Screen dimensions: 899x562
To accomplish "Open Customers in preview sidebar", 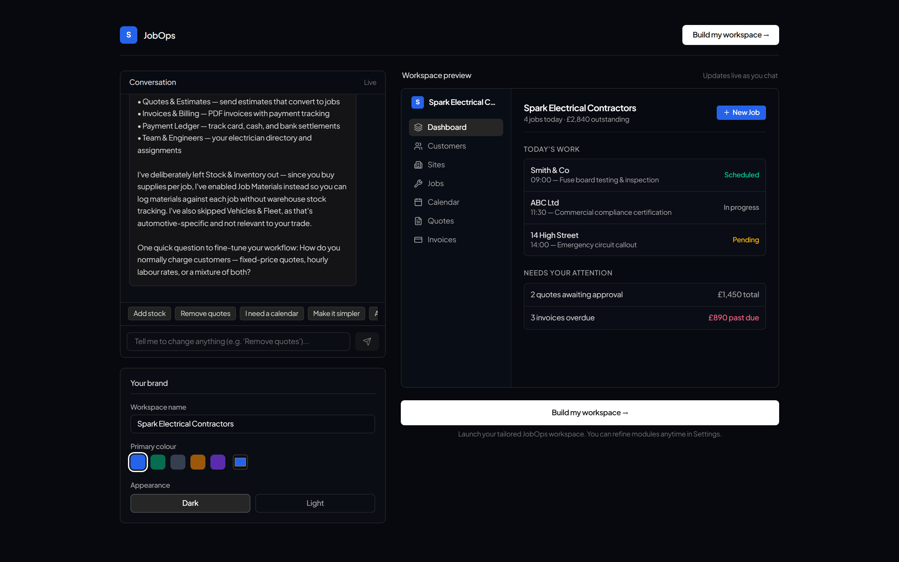I will pyautogui.click(x=456, y=146).
